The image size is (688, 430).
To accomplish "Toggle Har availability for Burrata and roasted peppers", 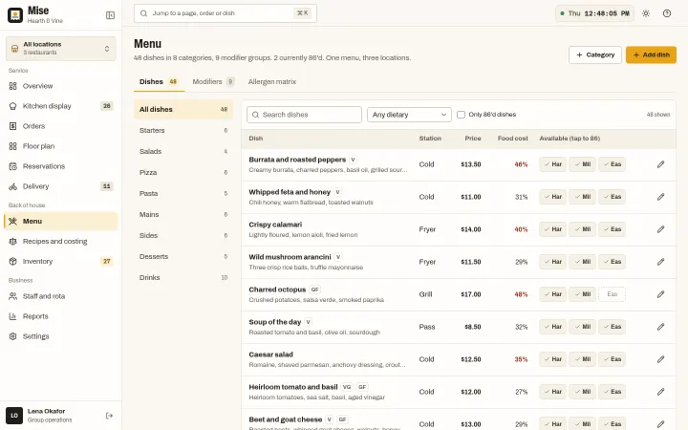I will (x=553, y=164).
